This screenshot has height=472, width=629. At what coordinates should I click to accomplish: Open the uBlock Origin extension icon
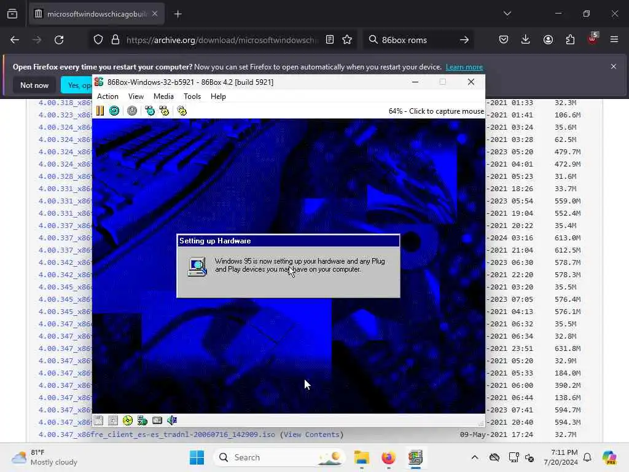pyautogui.click(x=593, y=39)
